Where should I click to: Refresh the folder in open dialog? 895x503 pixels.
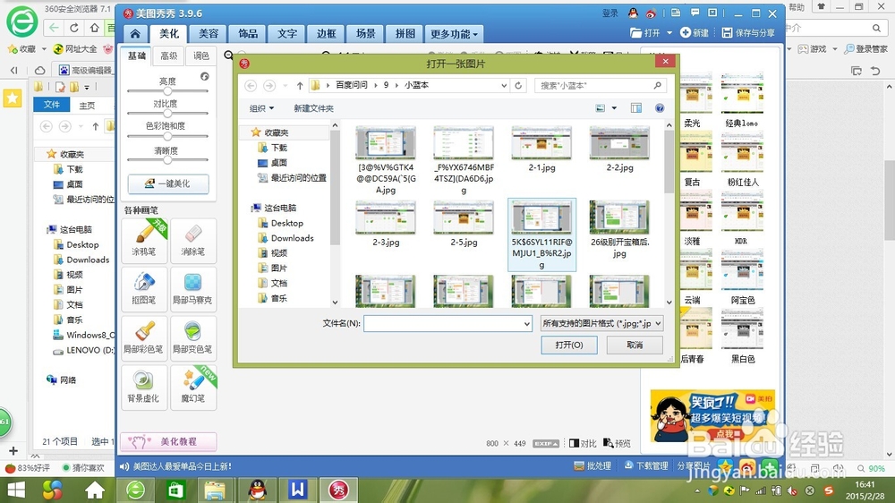518,85
